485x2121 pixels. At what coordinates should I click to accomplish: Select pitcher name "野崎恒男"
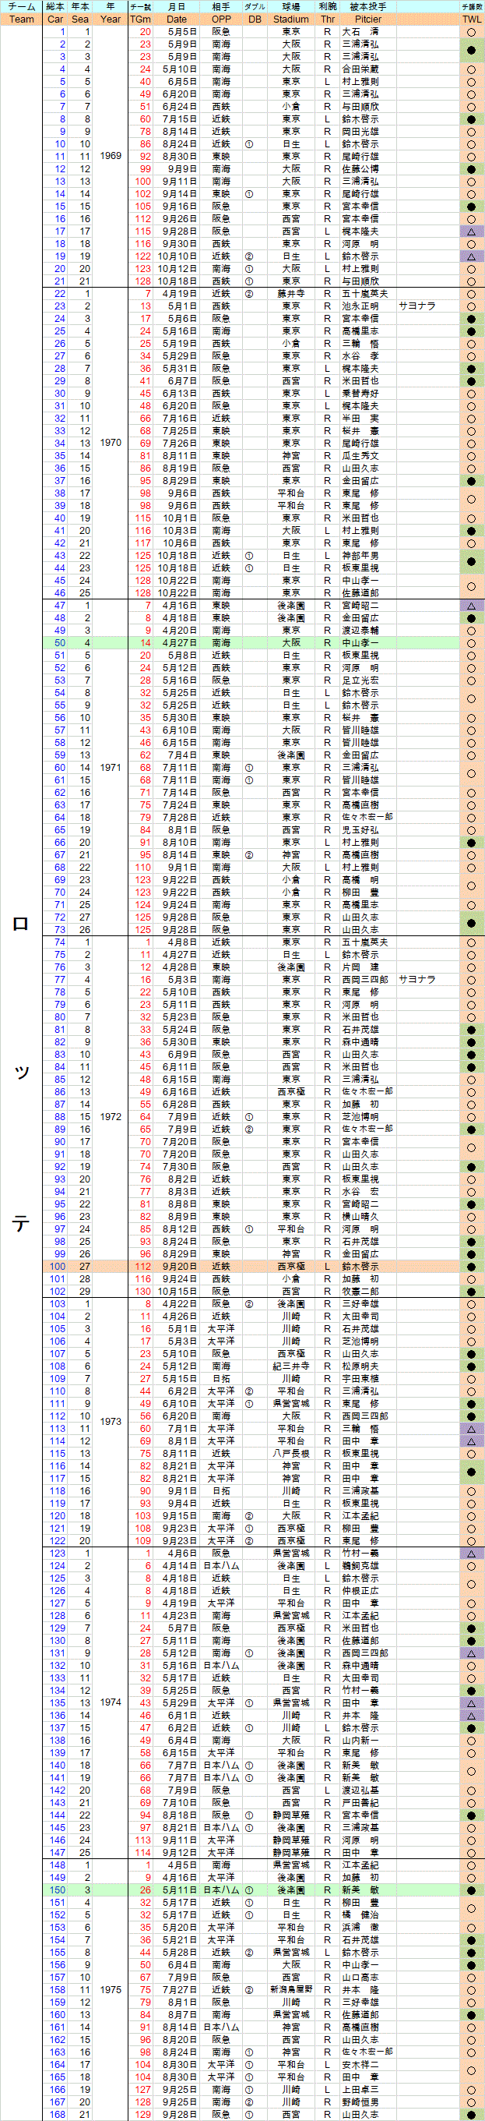click(x=360, y=2102)
